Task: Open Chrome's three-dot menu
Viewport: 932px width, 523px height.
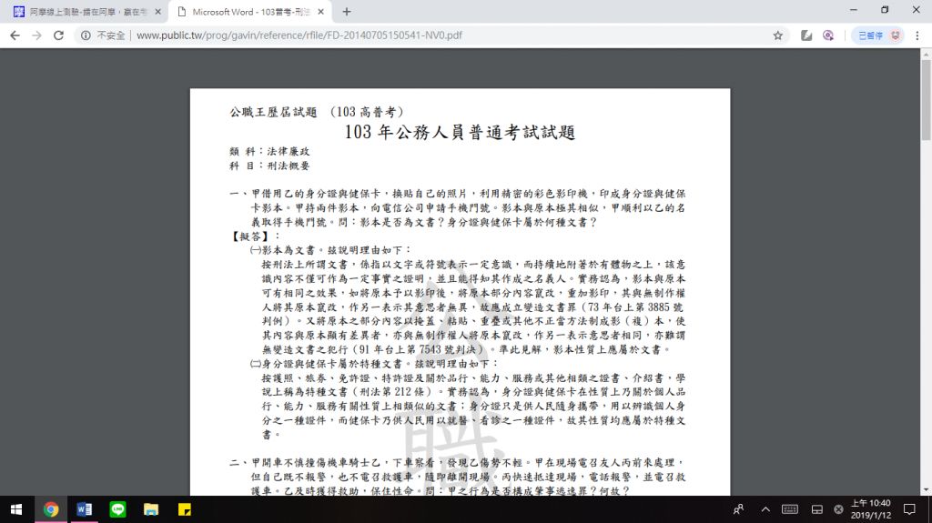Action: tap(918, 35)
